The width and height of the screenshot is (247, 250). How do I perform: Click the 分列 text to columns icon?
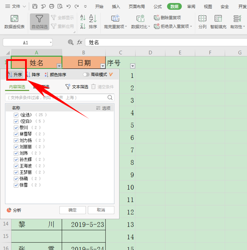pos(202,18)
